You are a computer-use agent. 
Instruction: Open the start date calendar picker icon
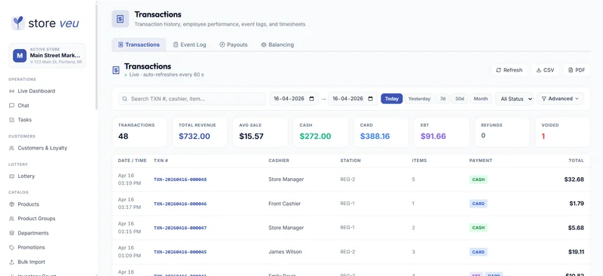[311, 99]
